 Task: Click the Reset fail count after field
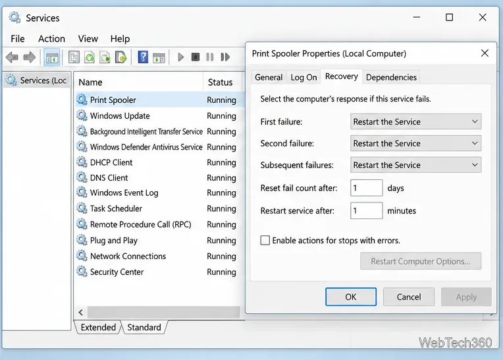(366, 188)
